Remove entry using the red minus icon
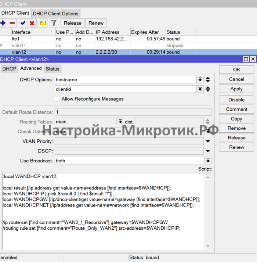 (12, 23)
